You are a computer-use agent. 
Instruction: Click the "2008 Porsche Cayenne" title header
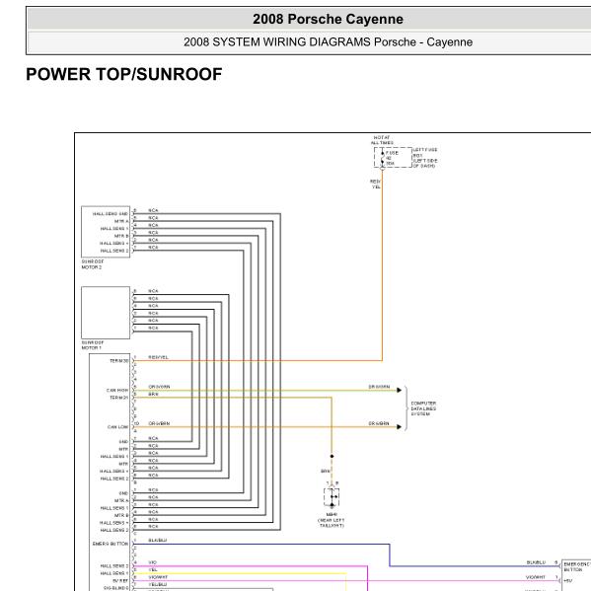click(x=328, y=19)
